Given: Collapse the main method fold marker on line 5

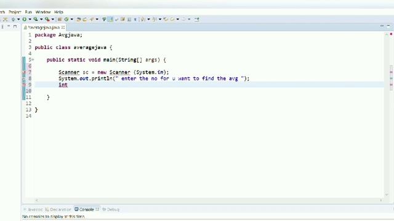Looking at the screenshot, I should (33, 60).
